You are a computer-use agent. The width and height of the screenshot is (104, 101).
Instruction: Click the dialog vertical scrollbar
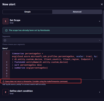point(103,45)
